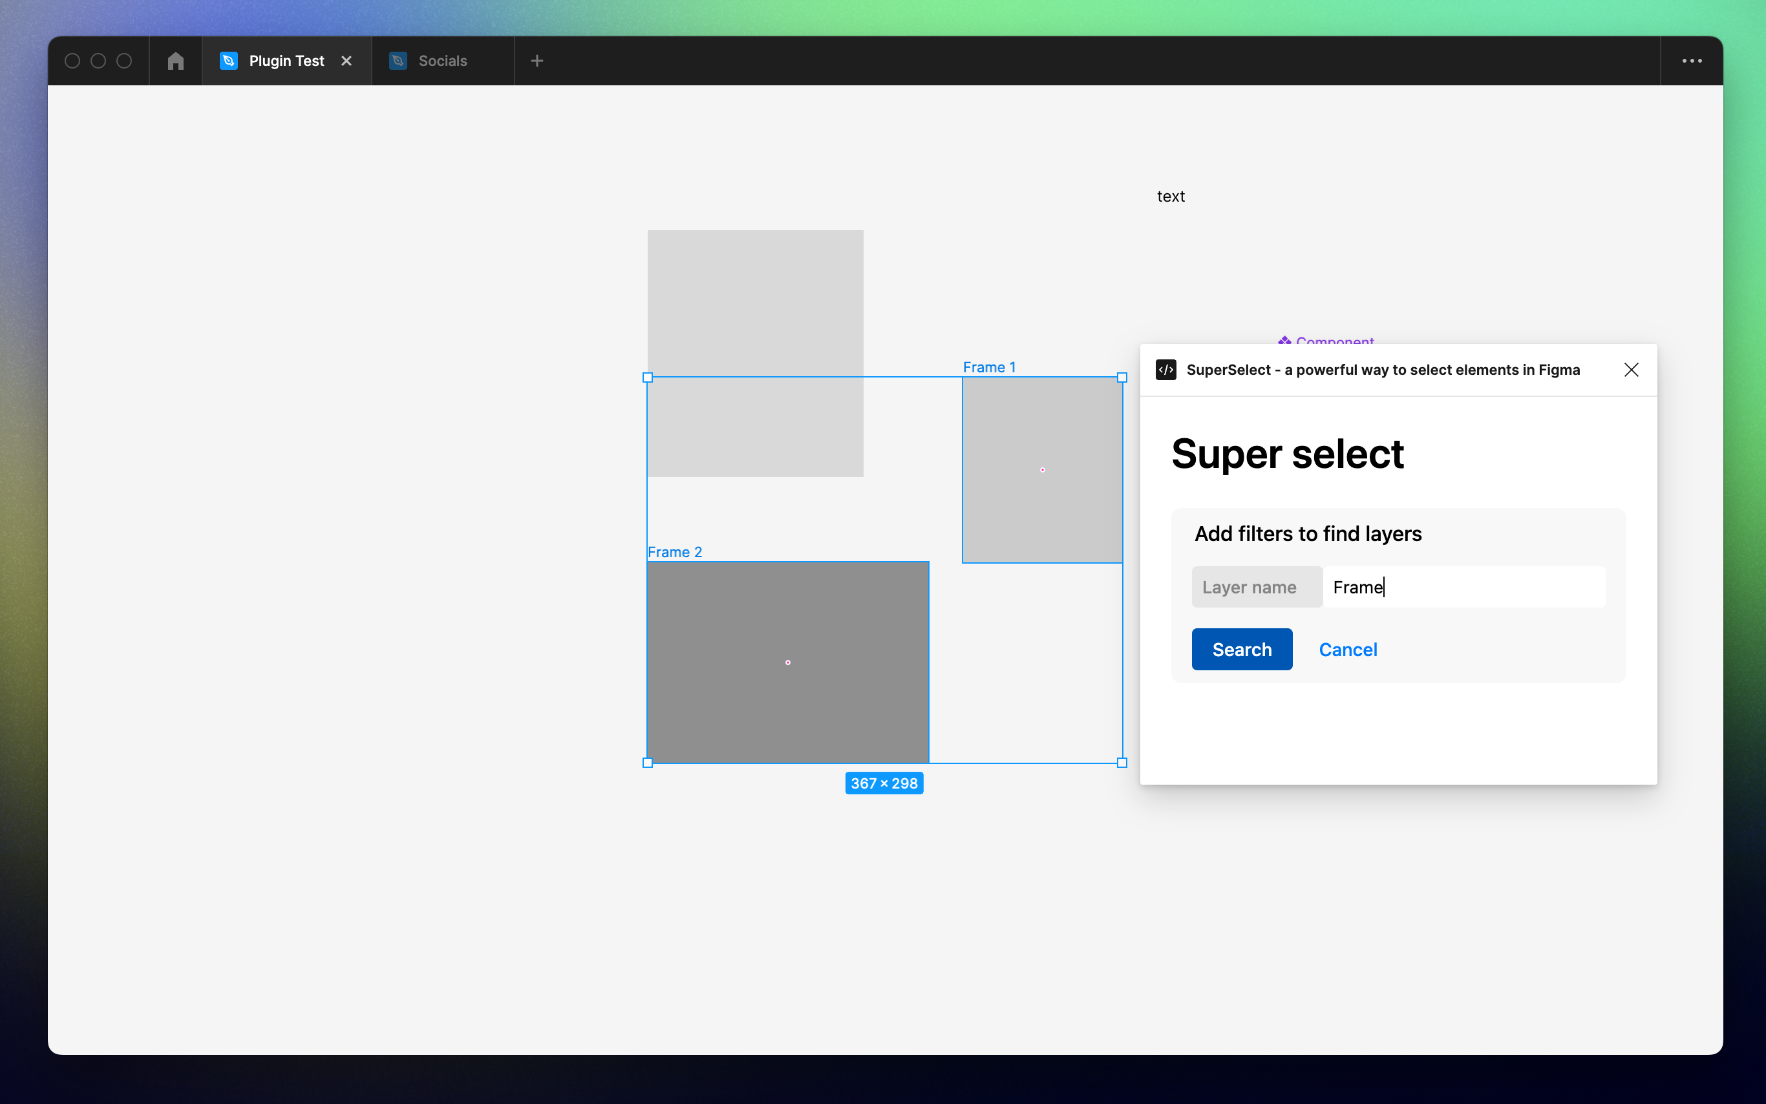Run the Search button
This screenshot has height=1104, width=1766.
pos(1242,649)
